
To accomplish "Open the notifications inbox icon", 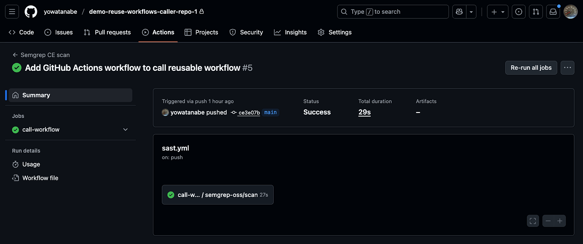I will tap(553, 12).
